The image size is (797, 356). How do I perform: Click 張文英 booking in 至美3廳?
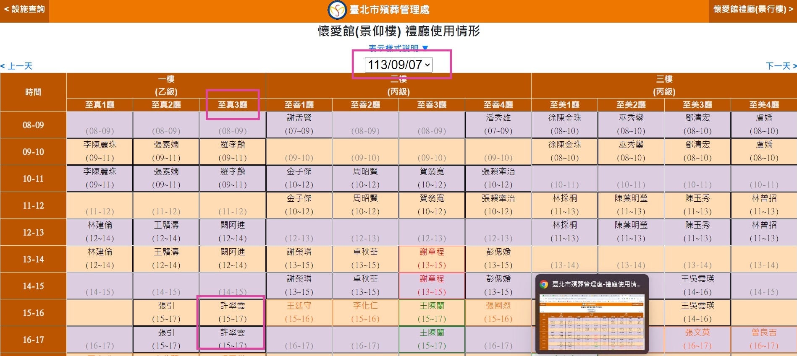pyautogui.click(x=697, y=339)
